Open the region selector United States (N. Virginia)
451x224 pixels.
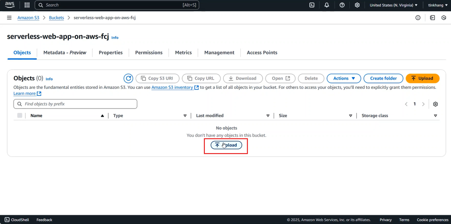click(x=394, y=5)
